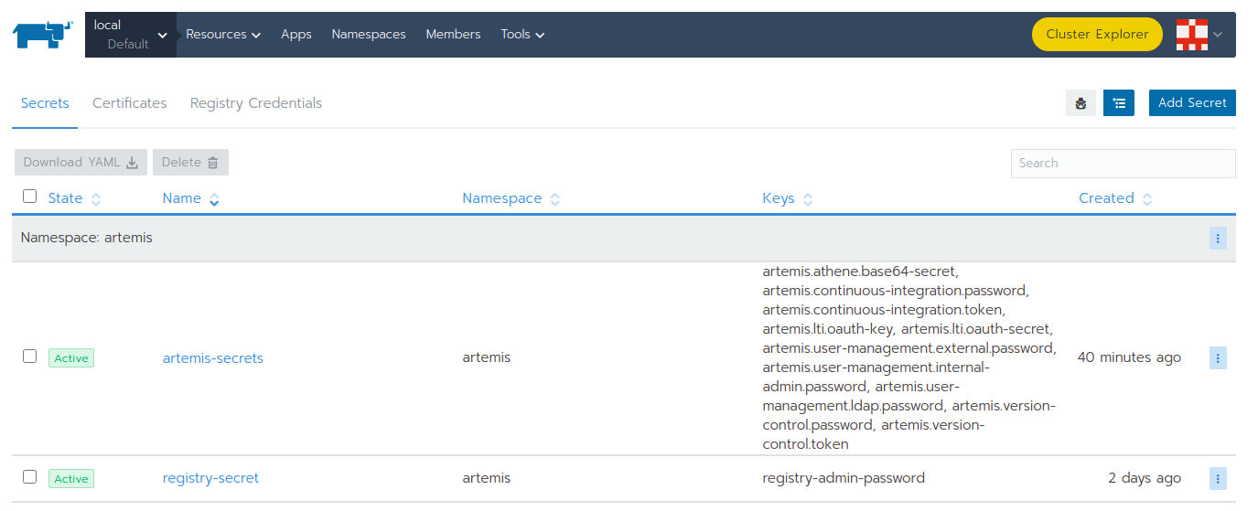The height and width of the screenshot is (511, 1258).
Task: Sort by Name column arrows
Action: pyautogui.click(x=214, y=199)
